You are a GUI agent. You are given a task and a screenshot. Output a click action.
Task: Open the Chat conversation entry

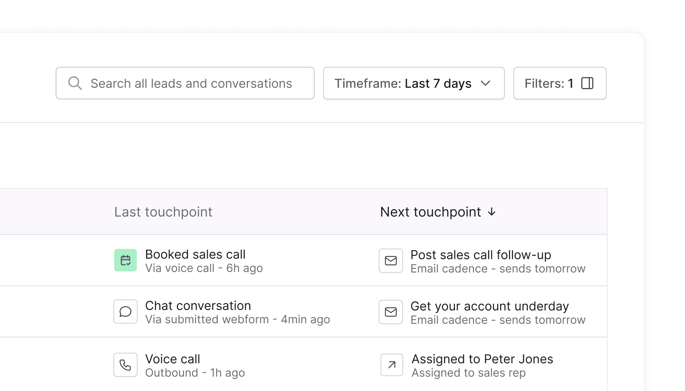(x=198, y=306)
